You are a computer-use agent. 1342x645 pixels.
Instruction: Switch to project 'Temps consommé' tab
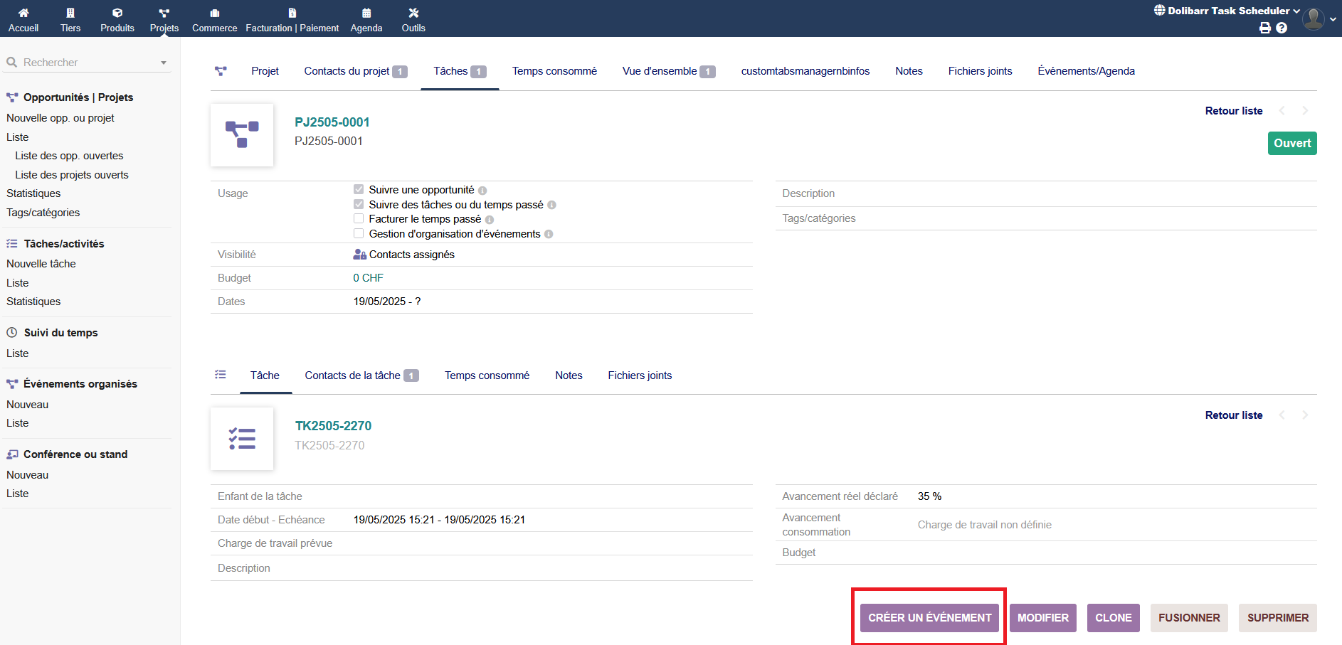point(554,71)
